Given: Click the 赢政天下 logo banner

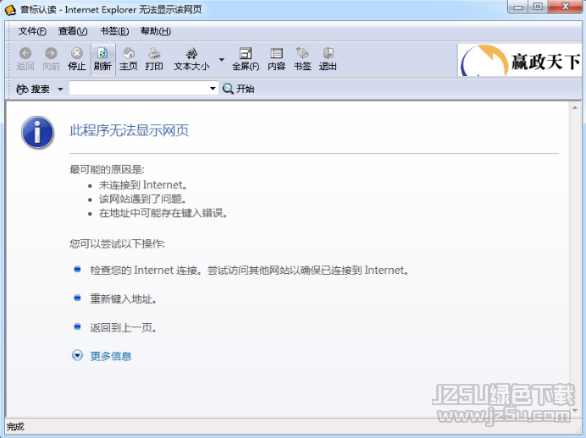Looking at the screenshot, I should (519, 60).
